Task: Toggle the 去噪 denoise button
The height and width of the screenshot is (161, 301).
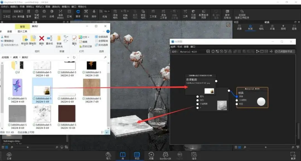Action: [x=52, y=14]
